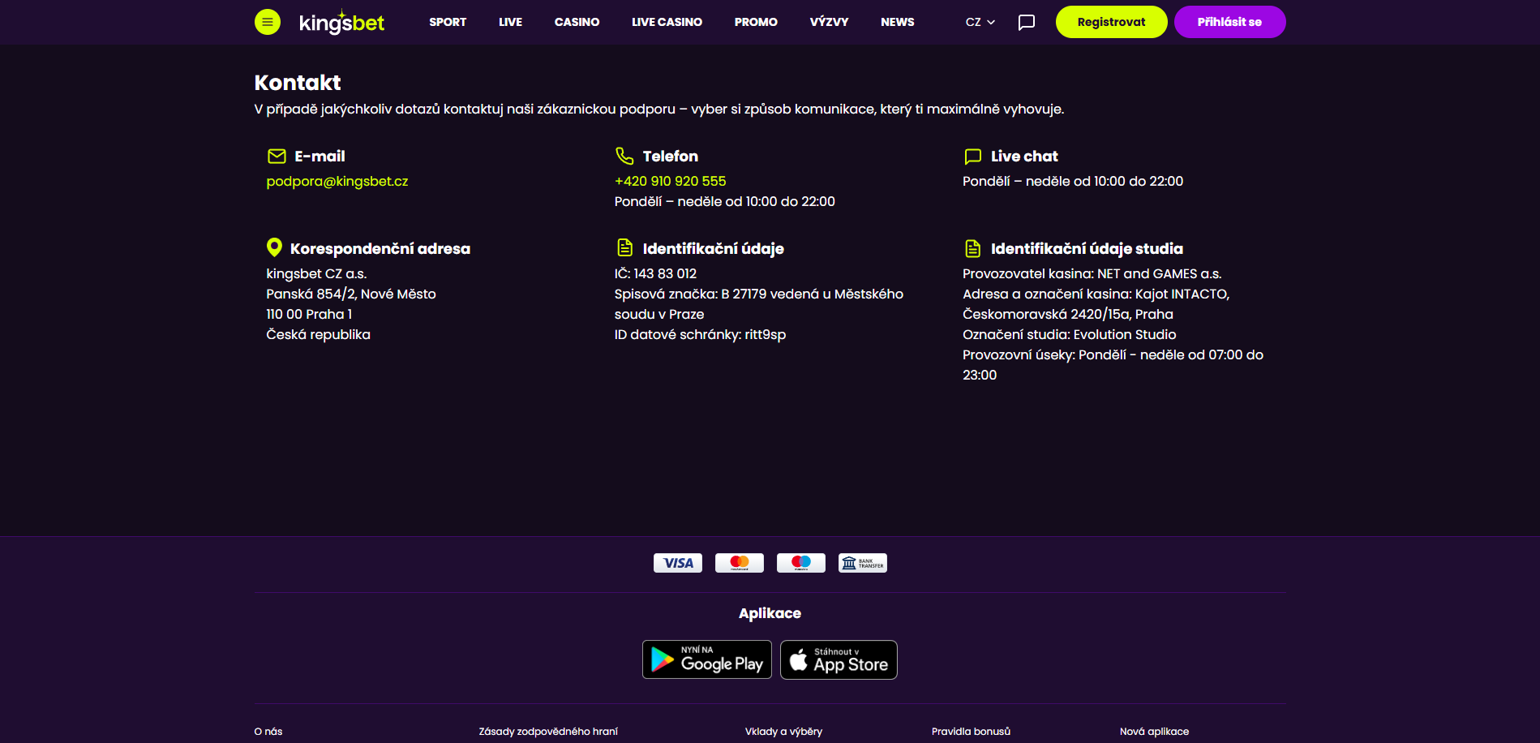Click document icon by Identifikační údaje studia

973,247
